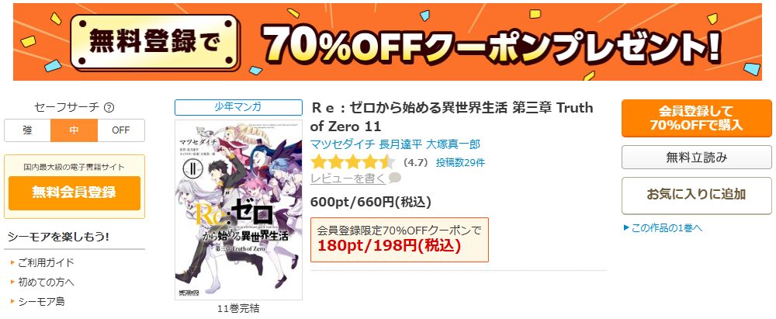Click the 無料立読み button
The image size is (776, 319).
point(696,158)
